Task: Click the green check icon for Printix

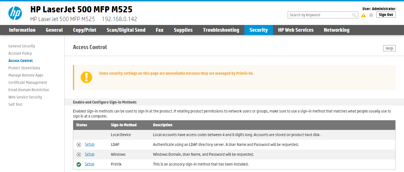Action: point(79,164)
